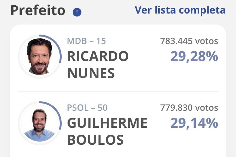Image resolution: width=236 pixels, height=157 pixels.
Task: Click the PSOL party abbreviation
Action: [77, 108]
